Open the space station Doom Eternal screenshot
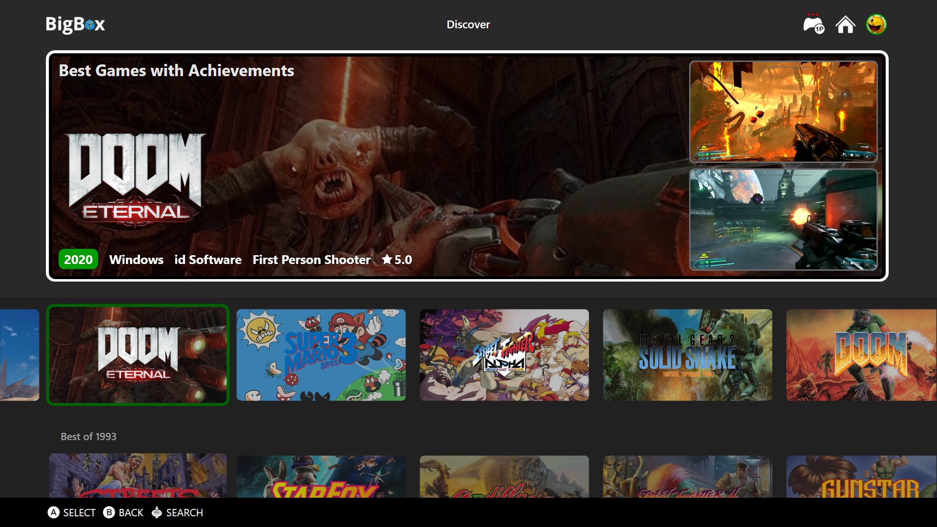This screenshot has width=937, height=527. point(783,220)
